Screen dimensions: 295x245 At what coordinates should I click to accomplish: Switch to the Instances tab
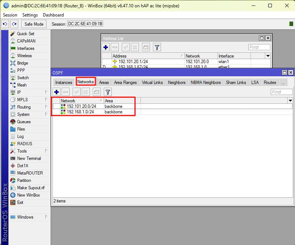[63, 83]
